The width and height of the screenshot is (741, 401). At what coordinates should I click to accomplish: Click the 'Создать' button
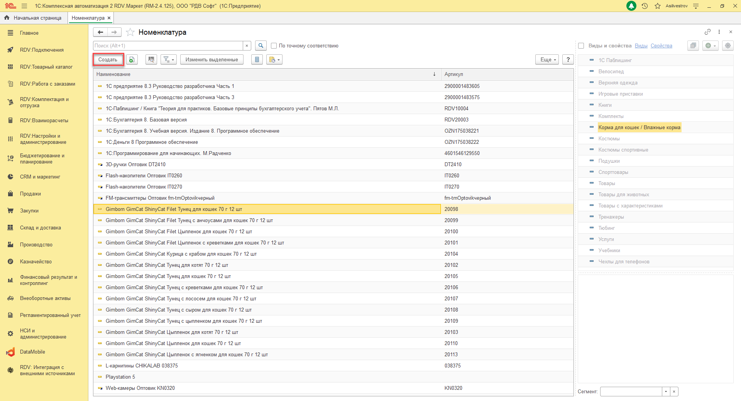tap(108, 59)
